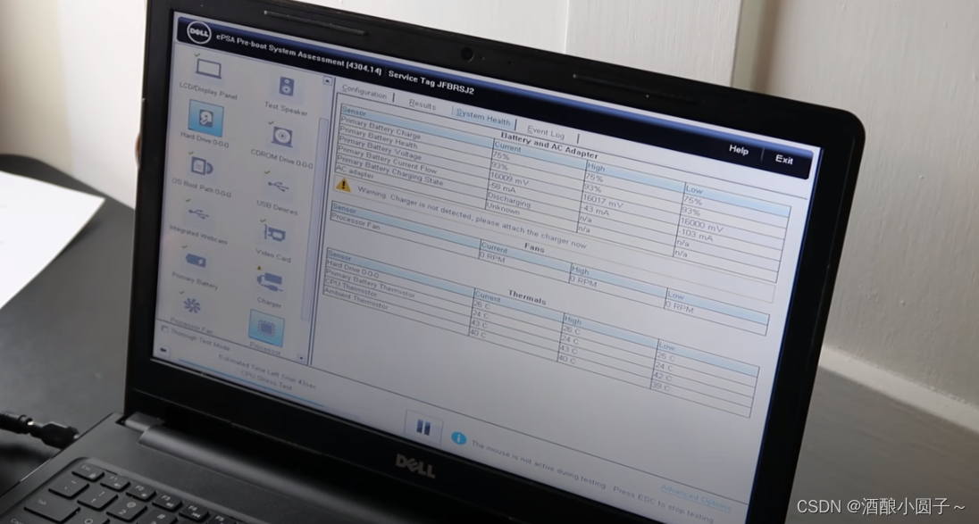
Task: Select the Charger device icon
Action: [x=269, y=281]
